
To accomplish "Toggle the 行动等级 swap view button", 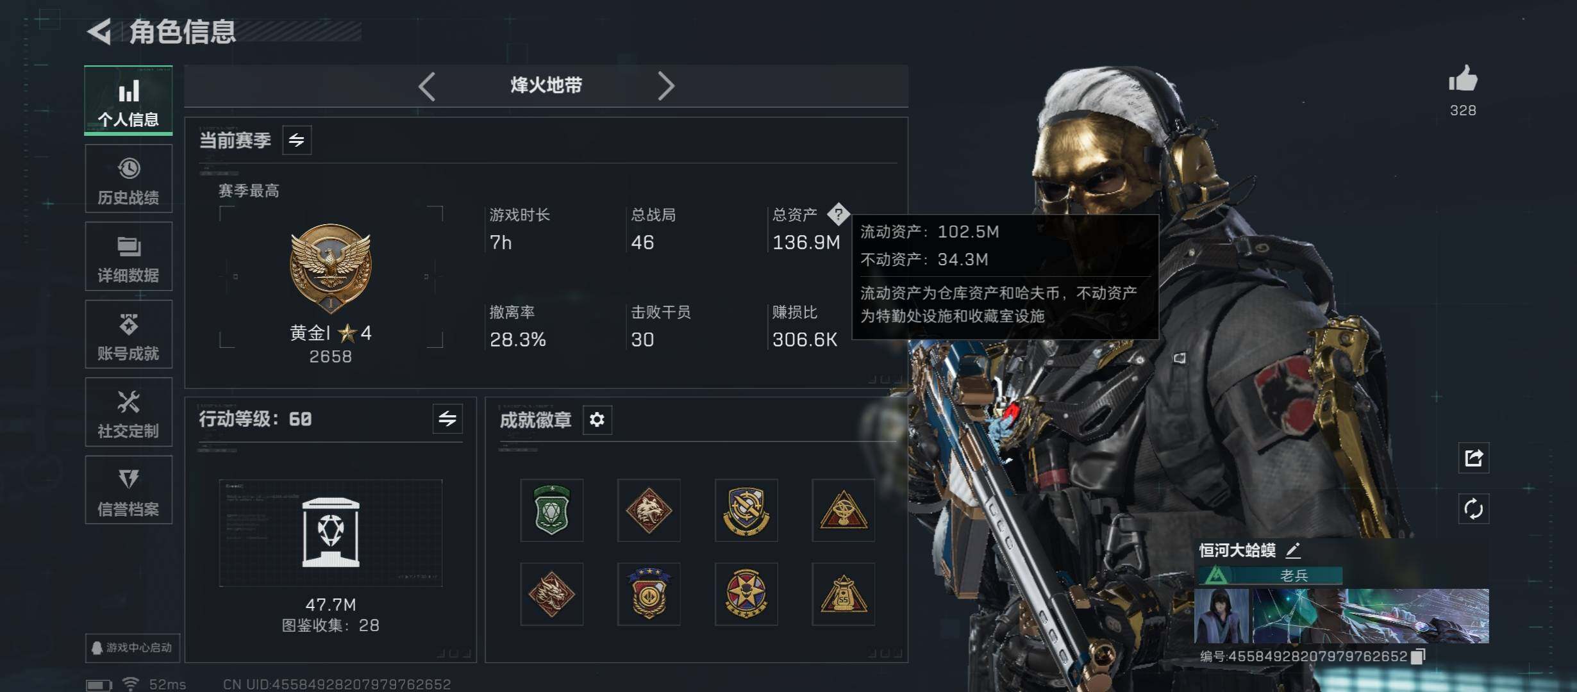I will tap(447, 419).
